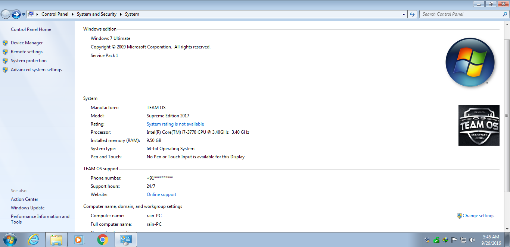Expand the arrow before Control Panel breadcrumb

coord(38,14)
